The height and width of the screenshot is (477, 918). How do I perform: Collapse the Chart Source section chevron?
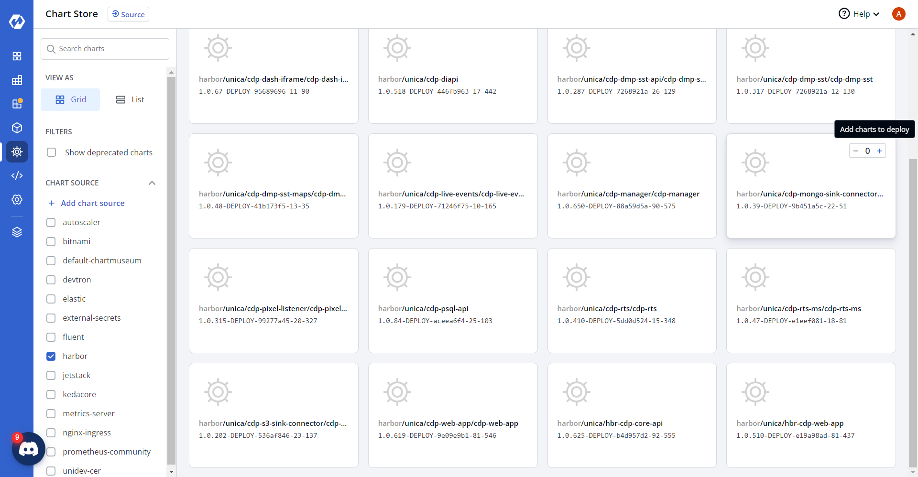coord(152,183)
